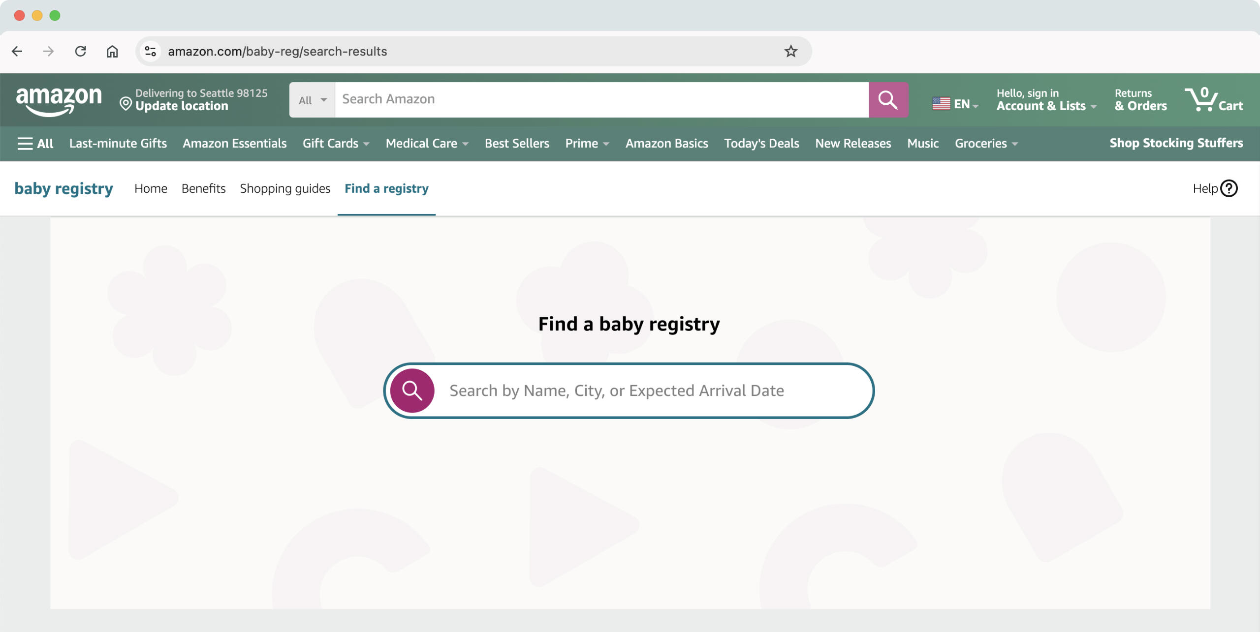1260x632 pixels.
Task: Switch to the Benefits tab
Action: click(203, 188)
